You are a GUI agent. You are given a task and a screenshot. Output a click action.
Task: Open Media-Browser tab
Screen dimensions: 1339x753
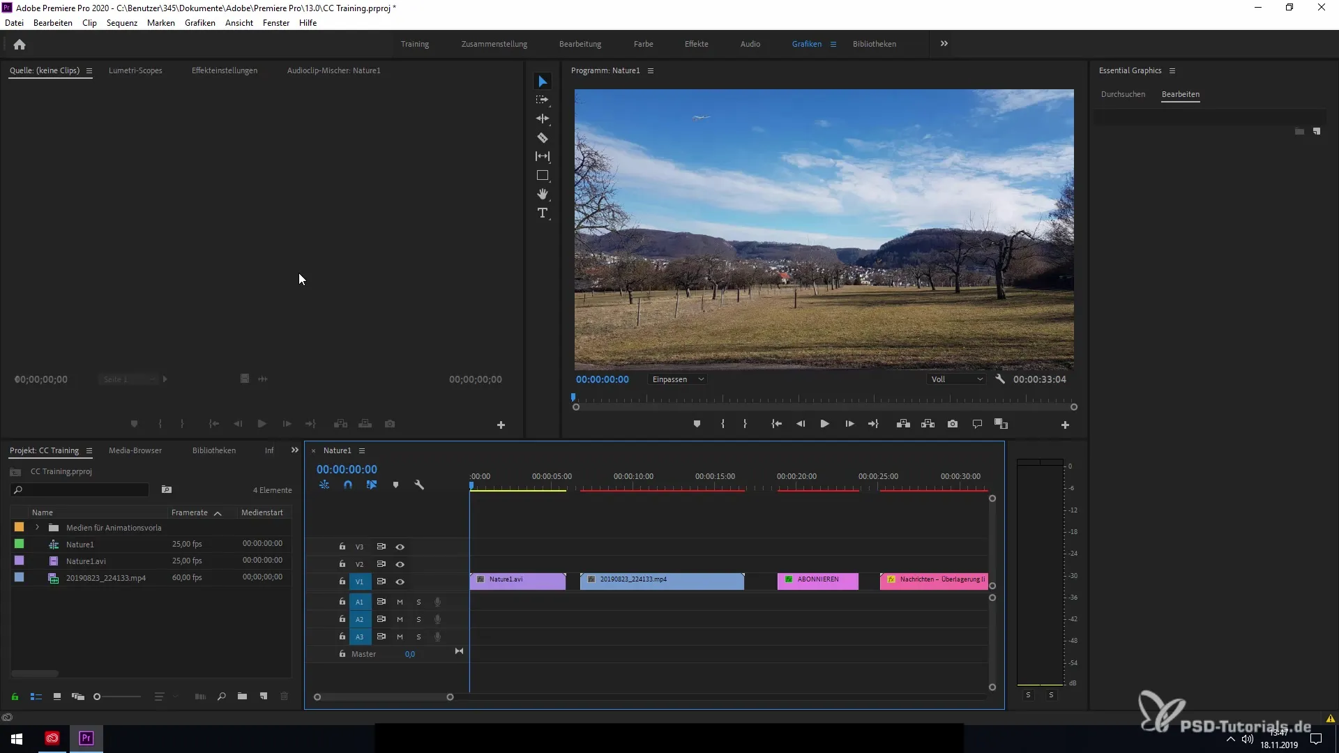point(135,450)
